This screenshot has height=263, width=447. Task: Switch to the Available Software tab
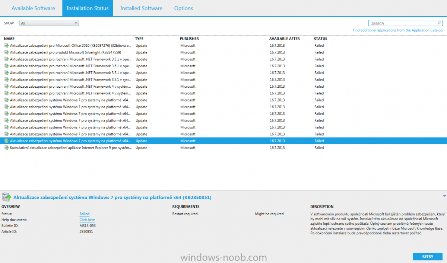pyautogui.click(x=33, y=8)
